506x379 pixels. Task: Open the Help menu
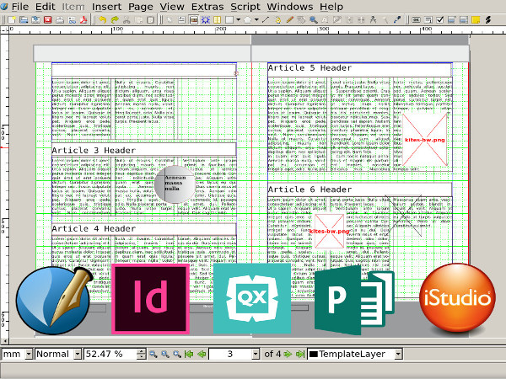click(x=331, y=7)
